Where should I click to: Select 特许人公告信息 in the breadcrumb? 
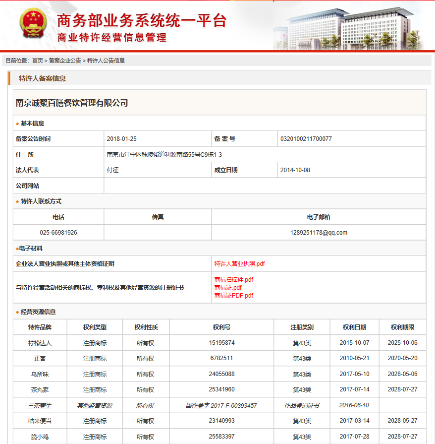(106, 61)
